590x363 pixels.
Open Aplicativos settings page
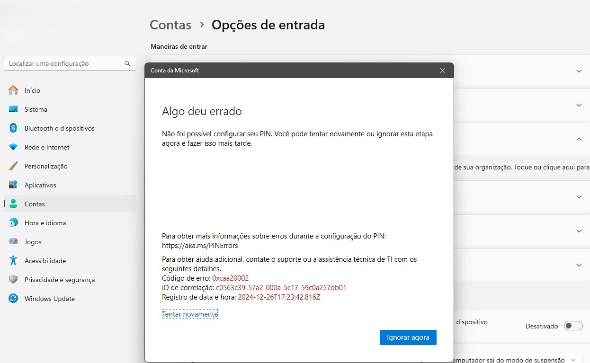(70, 185)
